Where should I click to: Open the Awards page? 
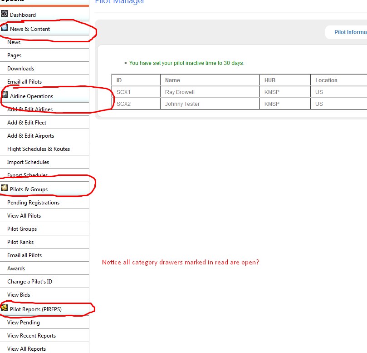44,268
